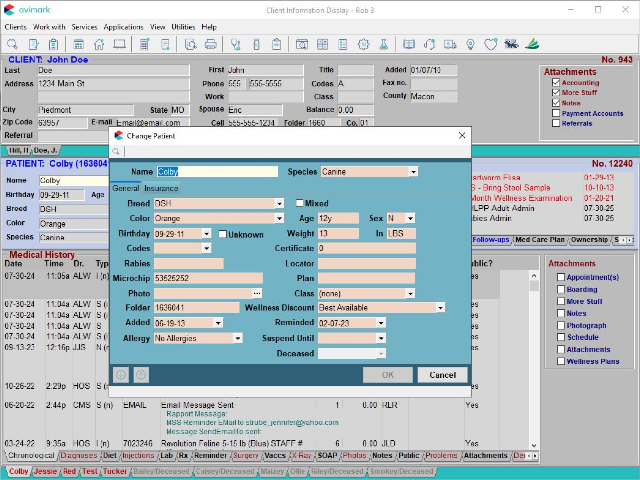Expand the Codes dropdown

pos(207,248)
